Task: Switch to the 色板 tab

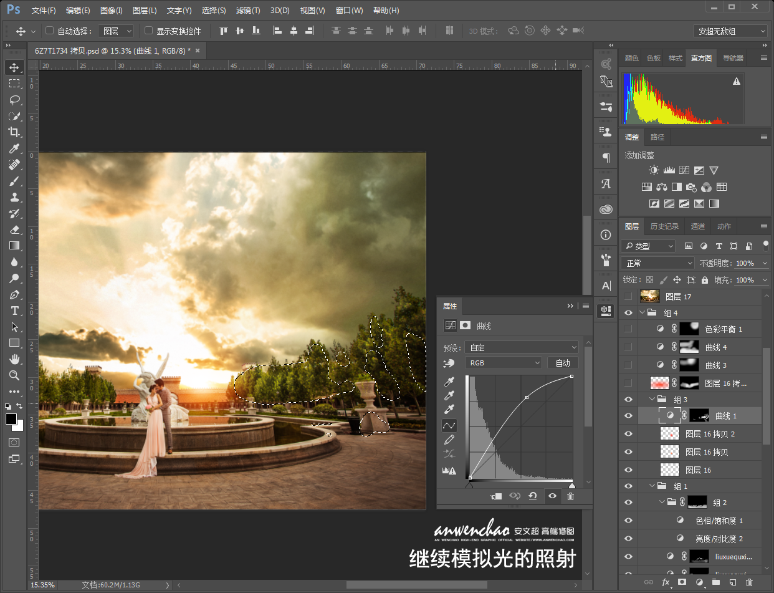Action: [x=654, y=58]
